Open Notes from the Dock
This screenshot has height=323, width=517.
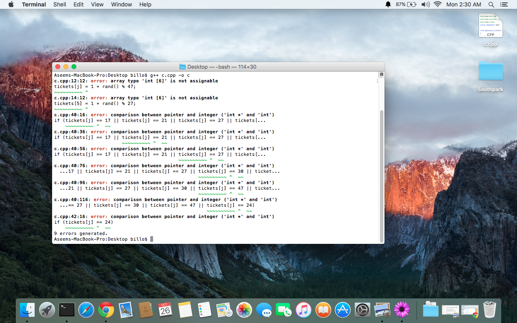pos(185,310)
